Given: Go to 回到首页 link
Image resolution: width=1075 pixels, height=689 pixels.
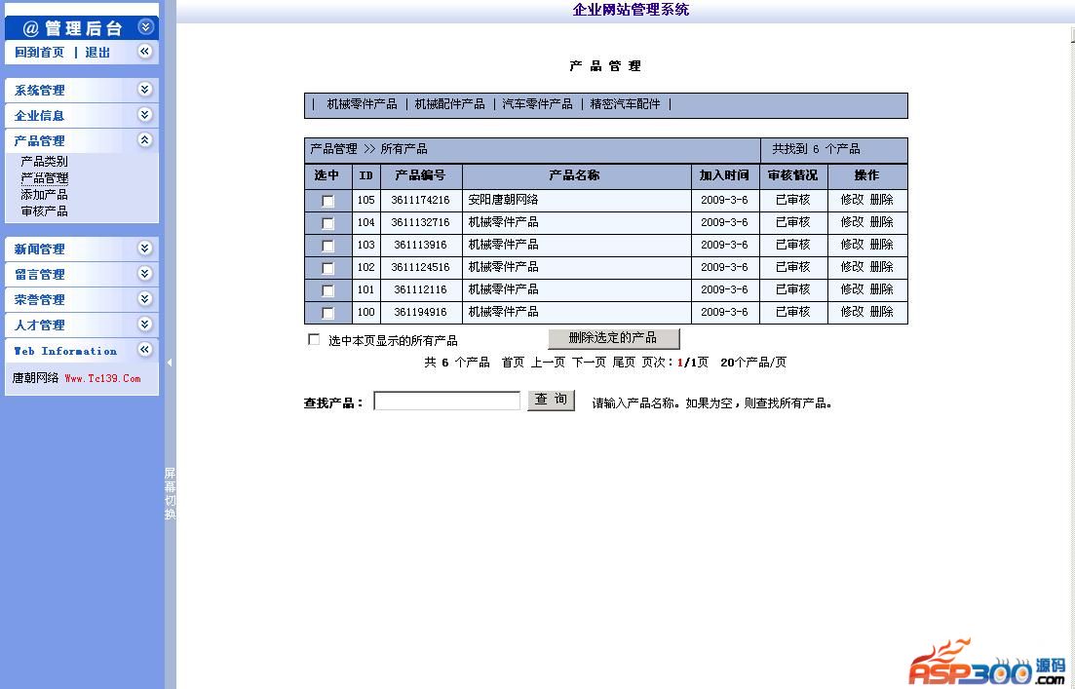Looking at the screenshot, I should [x=39, y=52].
